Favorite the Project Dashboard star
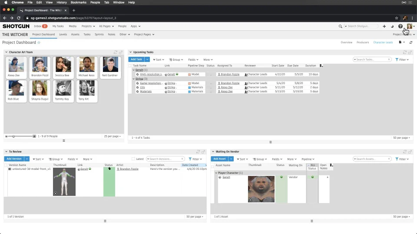 point(39,42)
